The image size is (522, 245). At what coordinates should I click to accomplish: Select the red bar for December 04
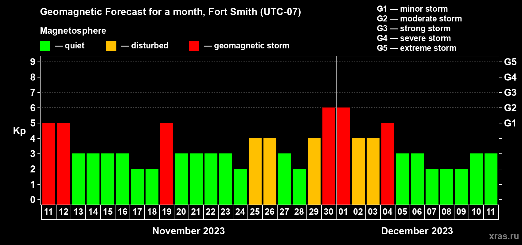(388, 164)
